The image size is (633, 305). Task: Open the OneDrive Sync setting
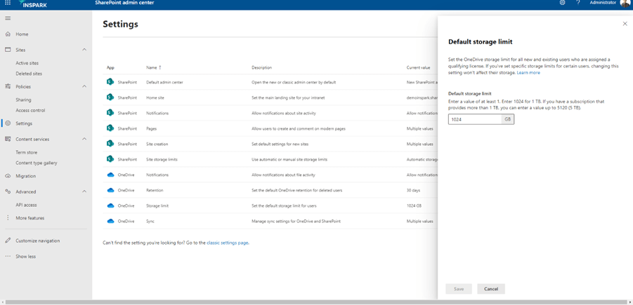[x=150, y=221]
